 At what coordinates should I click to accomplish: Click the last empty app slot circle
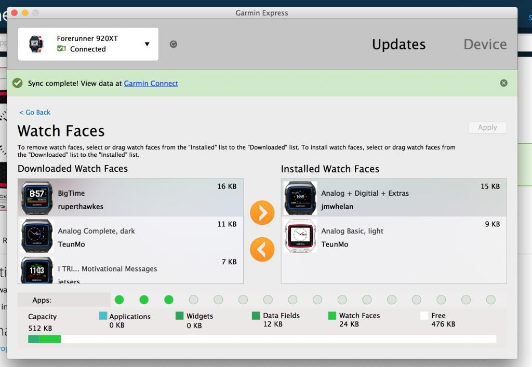pyautogui.click(x=490, y=300)
